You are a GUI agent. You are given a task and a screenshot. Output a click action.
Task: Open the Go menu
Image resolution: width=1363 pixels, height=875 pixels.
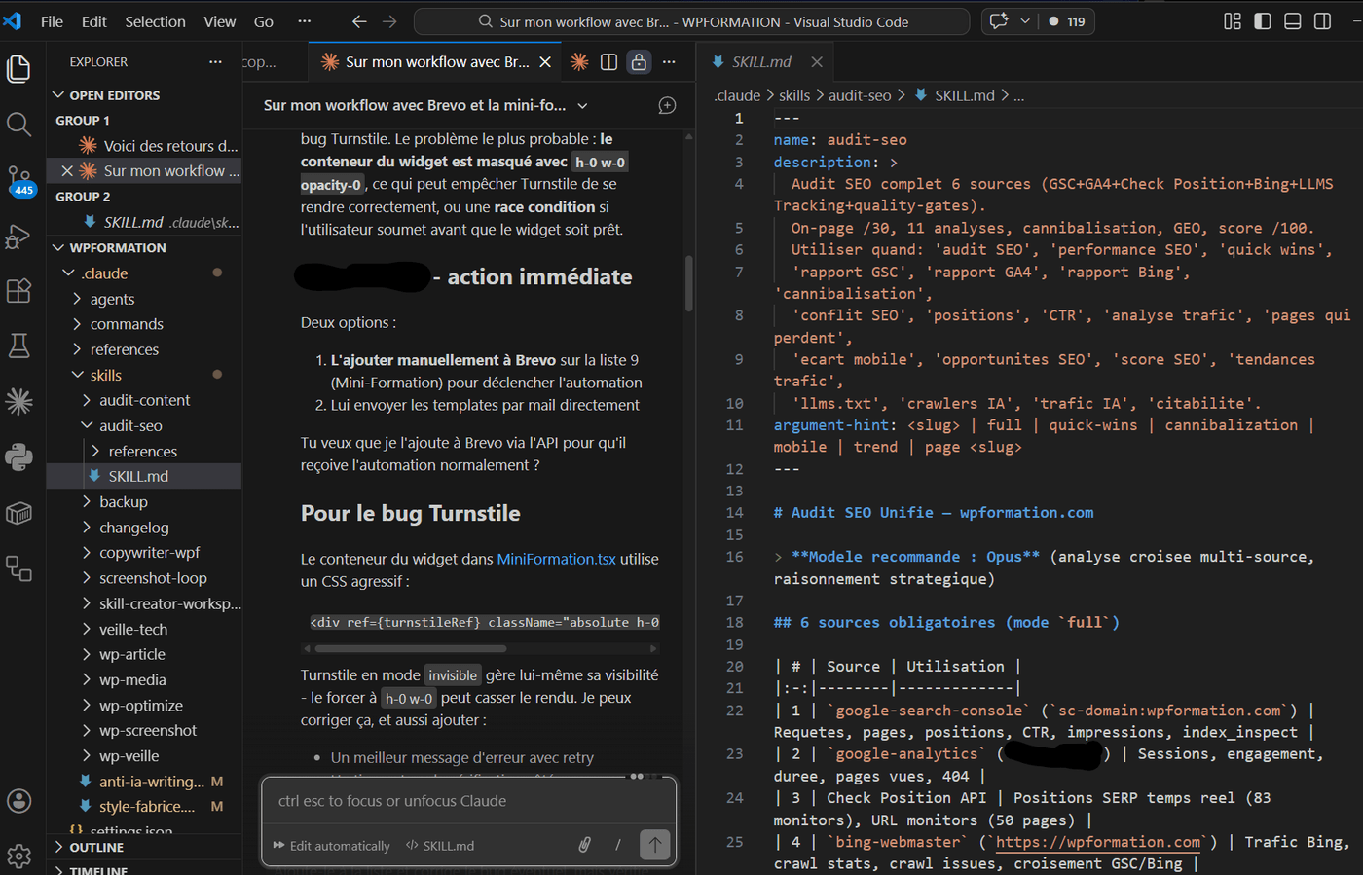(263, 20)
